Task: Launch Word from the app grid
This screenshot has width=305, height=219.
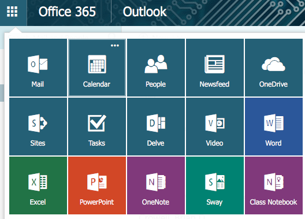Action: tap(274, 127)
